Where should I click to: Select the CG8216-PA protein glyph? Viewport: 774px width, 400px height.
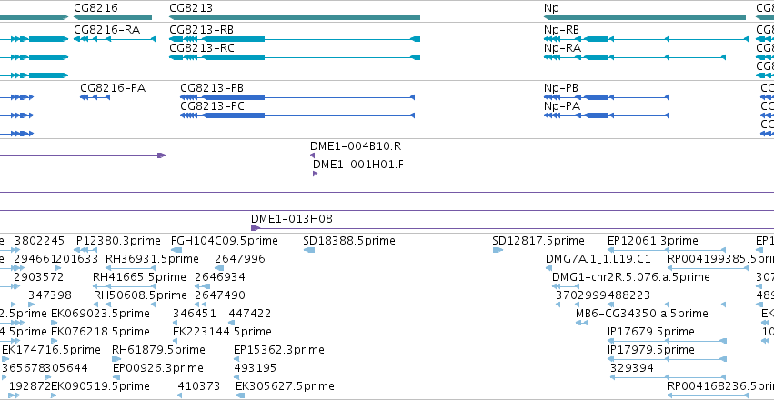[95, 97]
